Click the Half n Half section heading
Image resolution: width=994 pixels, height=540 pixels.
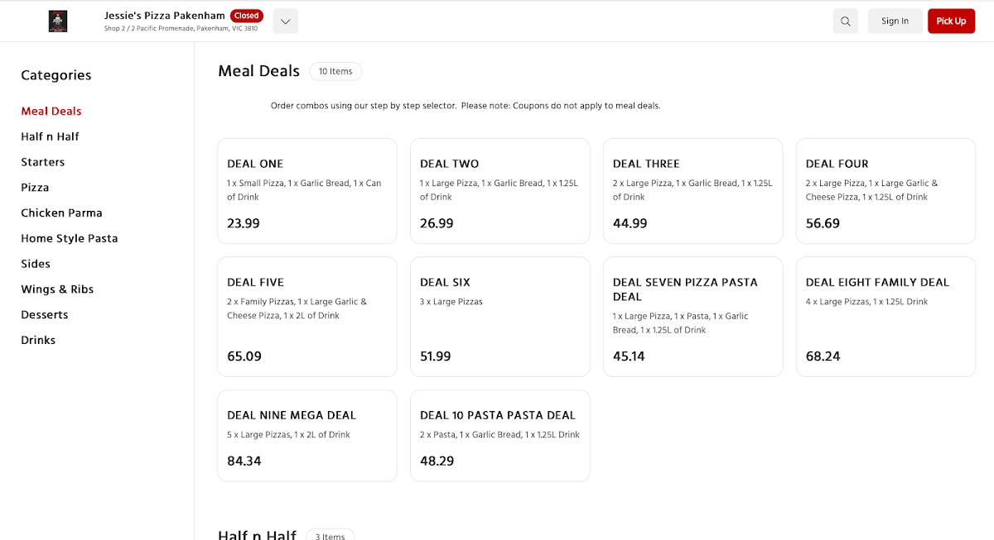pos(257,535)
